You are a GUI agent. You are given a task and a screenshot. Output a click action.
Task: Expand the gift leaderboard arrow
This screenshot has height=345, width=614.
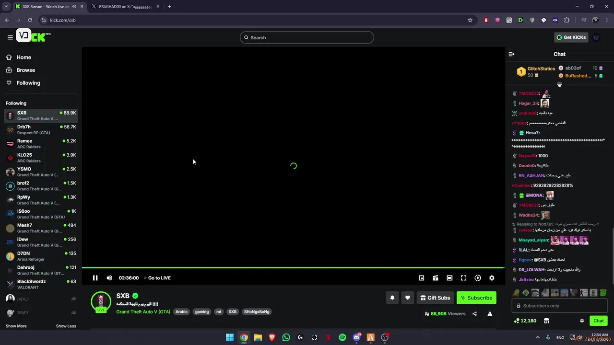click(559, 85)
